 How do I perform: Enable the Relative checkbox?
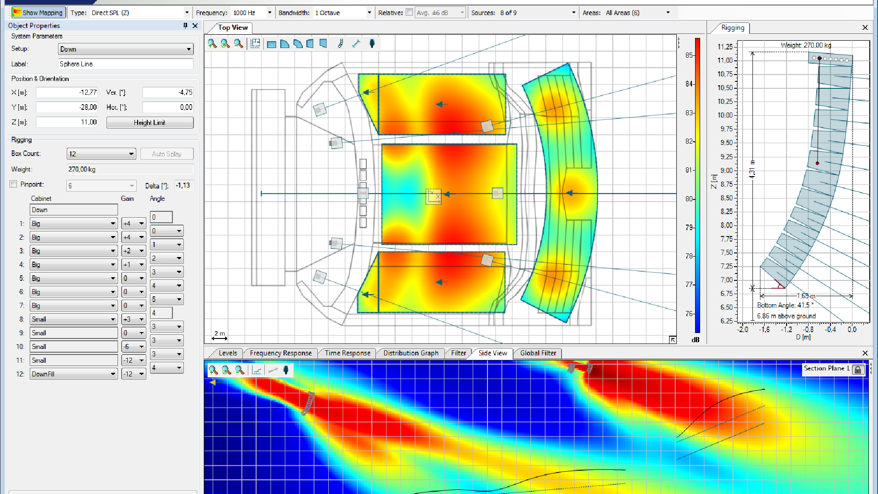pos(409,12)
